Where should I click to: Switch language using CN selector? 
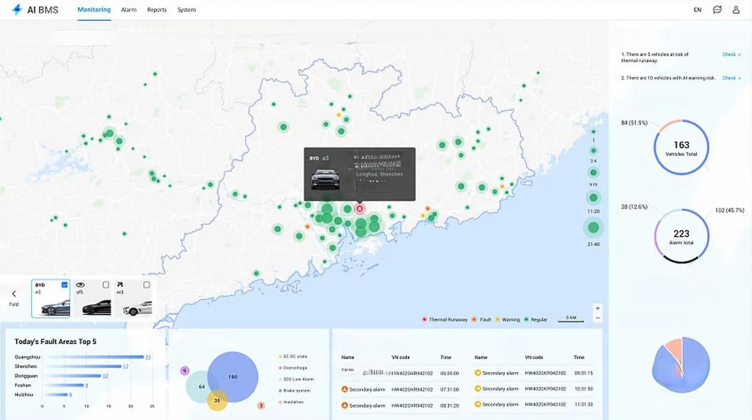tap(697, 10)
